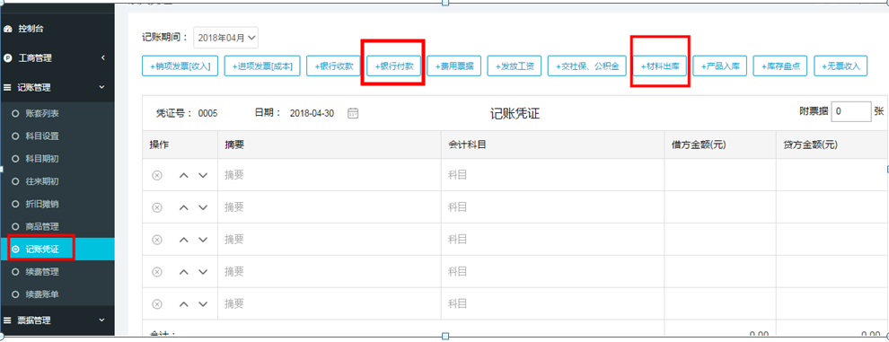
Task: Click the +库存盘点 button
Action: [x=780, y=66]
